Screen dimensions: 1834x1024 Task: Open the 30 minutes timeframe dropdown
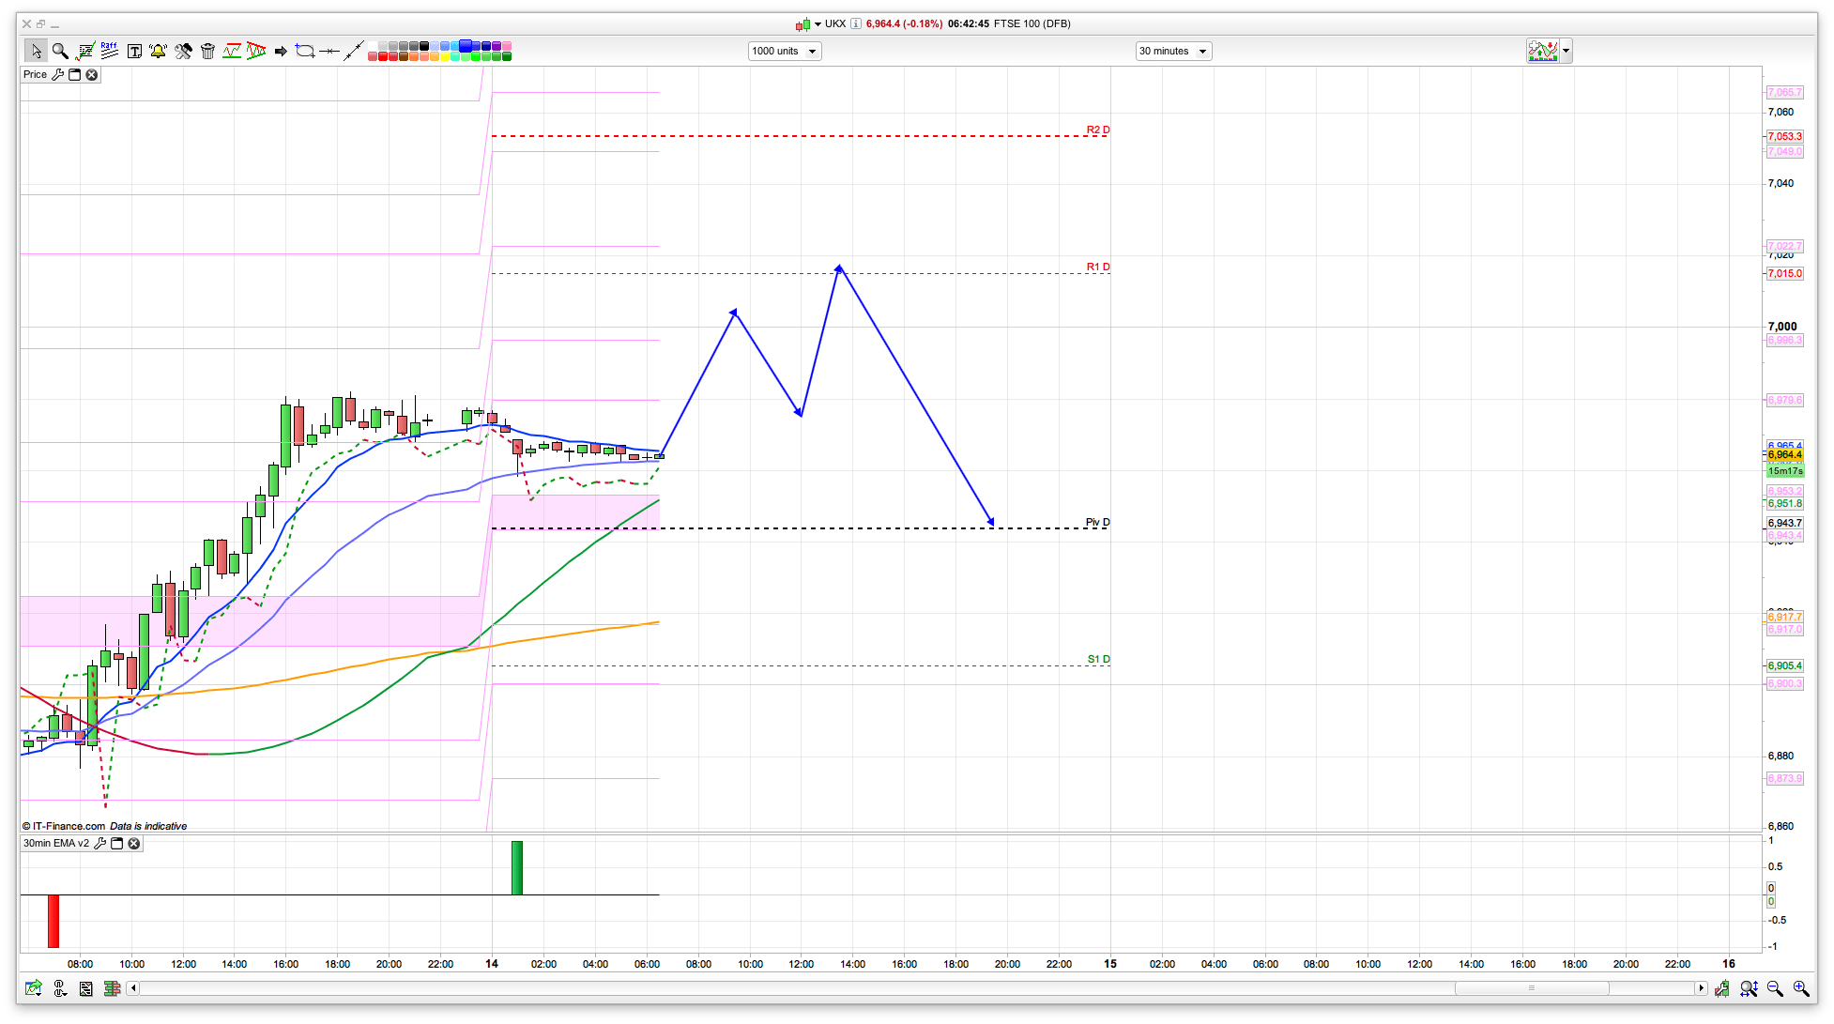(1173, 51)
